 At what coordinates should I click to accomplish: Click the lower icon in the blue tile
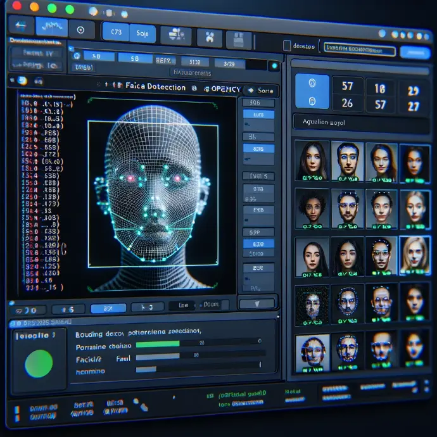pos(312,101)
